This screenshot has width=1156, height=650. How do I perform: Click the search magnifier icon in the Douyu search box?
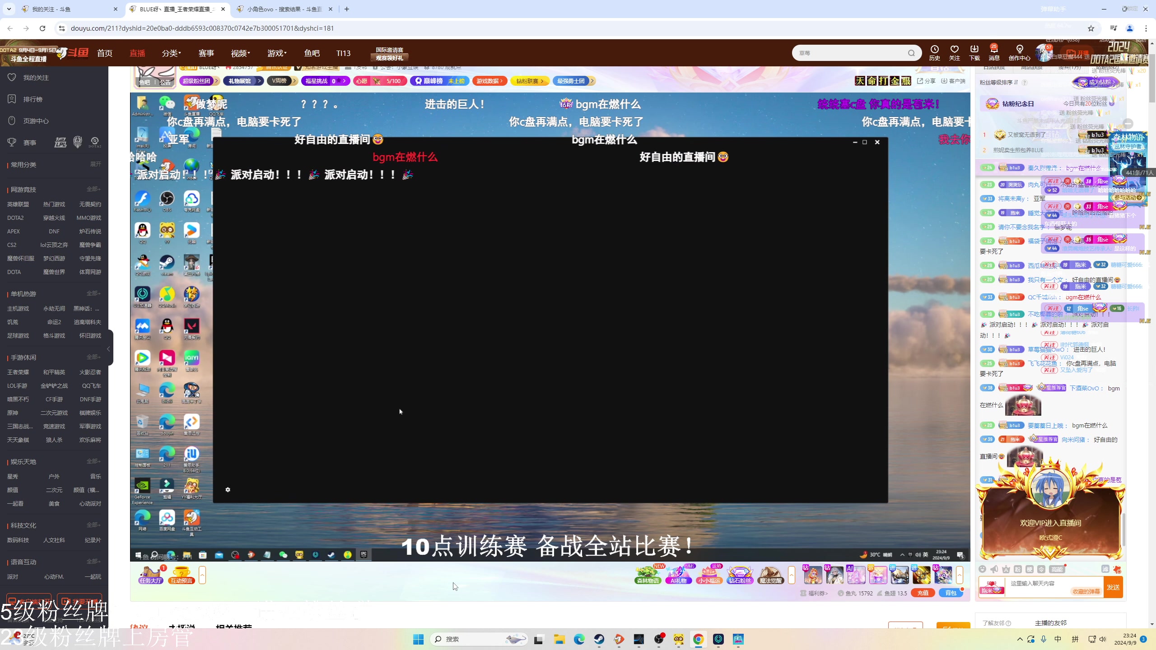coord(911,53)
